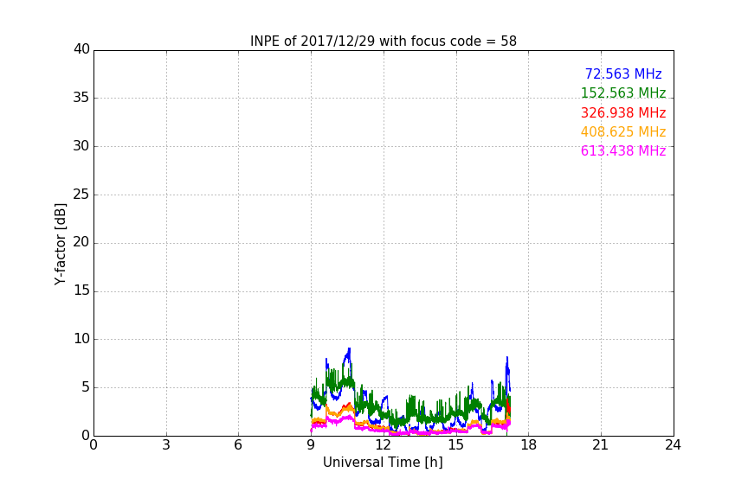The width and height of the screenshot is (748, 498).
Task: Click the 'Universal Time [h]' axis label
Action: tap(383, 463)
